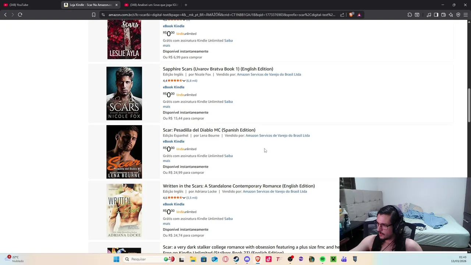Click eBook Kindle link under Written in the Scars
The image size is (471, 265).
(x=174, y=204)
